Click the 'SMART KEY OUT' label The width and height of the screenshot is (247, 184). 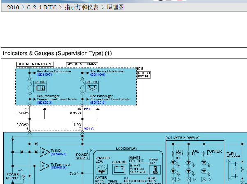pyautogui.click(x=136, y=159)
